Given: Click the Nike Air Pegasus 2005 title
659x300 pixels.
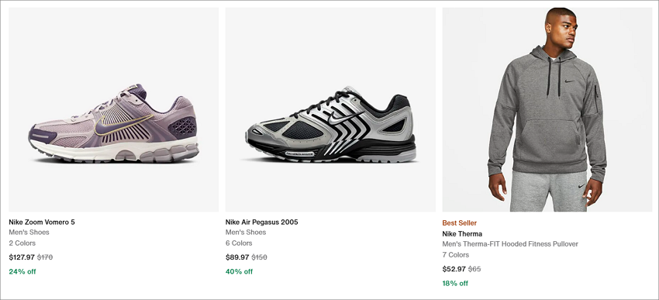Looking at the screenshot, I should [x=261, y=222].
